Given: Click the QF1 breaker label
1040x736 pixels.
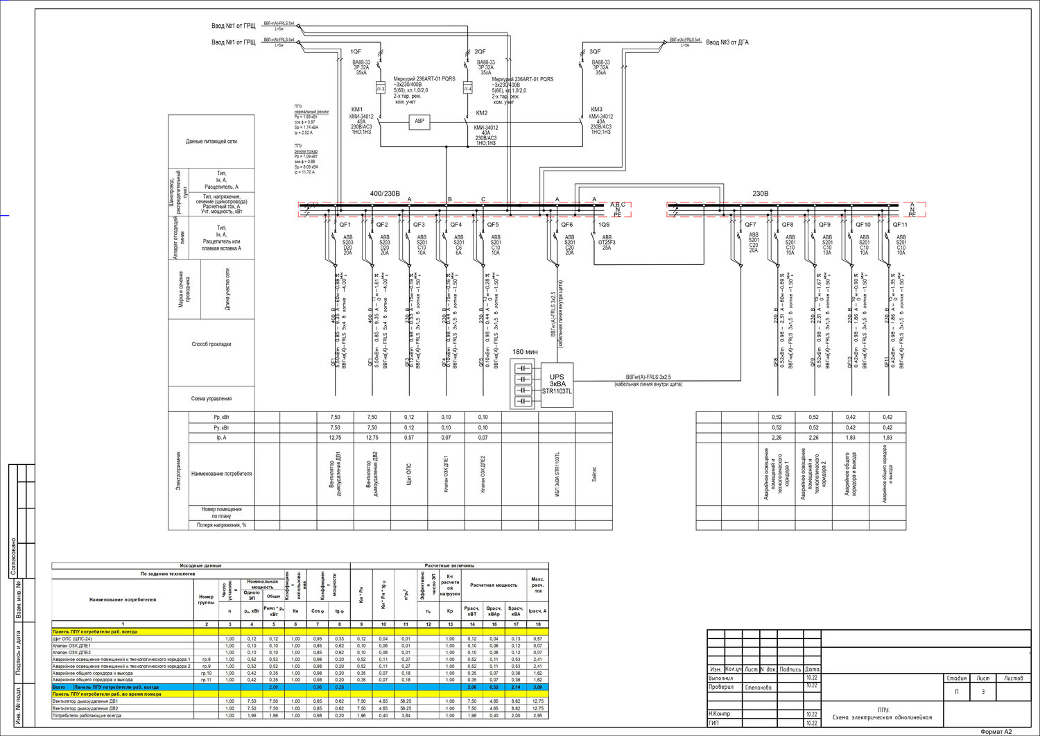Looking at the screenshot, I should 345,225.
